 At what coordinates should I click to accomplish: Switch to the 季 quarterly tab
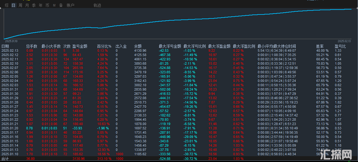(34, 5)
